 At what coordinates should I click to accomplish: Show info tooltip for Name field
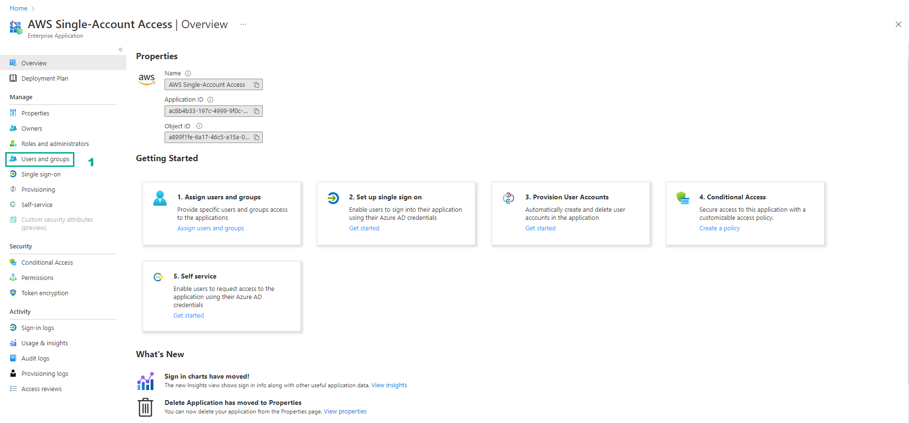[188, 73]
